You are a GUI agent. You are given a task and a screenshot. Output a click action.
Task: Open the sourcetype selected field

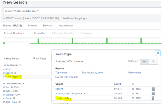point(12,76)
